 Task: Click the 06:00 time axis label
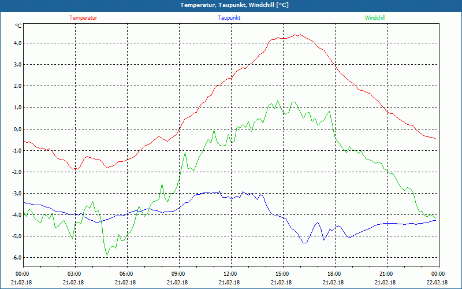(126, 274)
